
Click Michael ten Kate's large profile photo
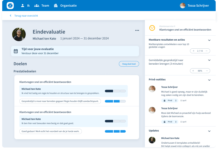click(x=19, y=34)
